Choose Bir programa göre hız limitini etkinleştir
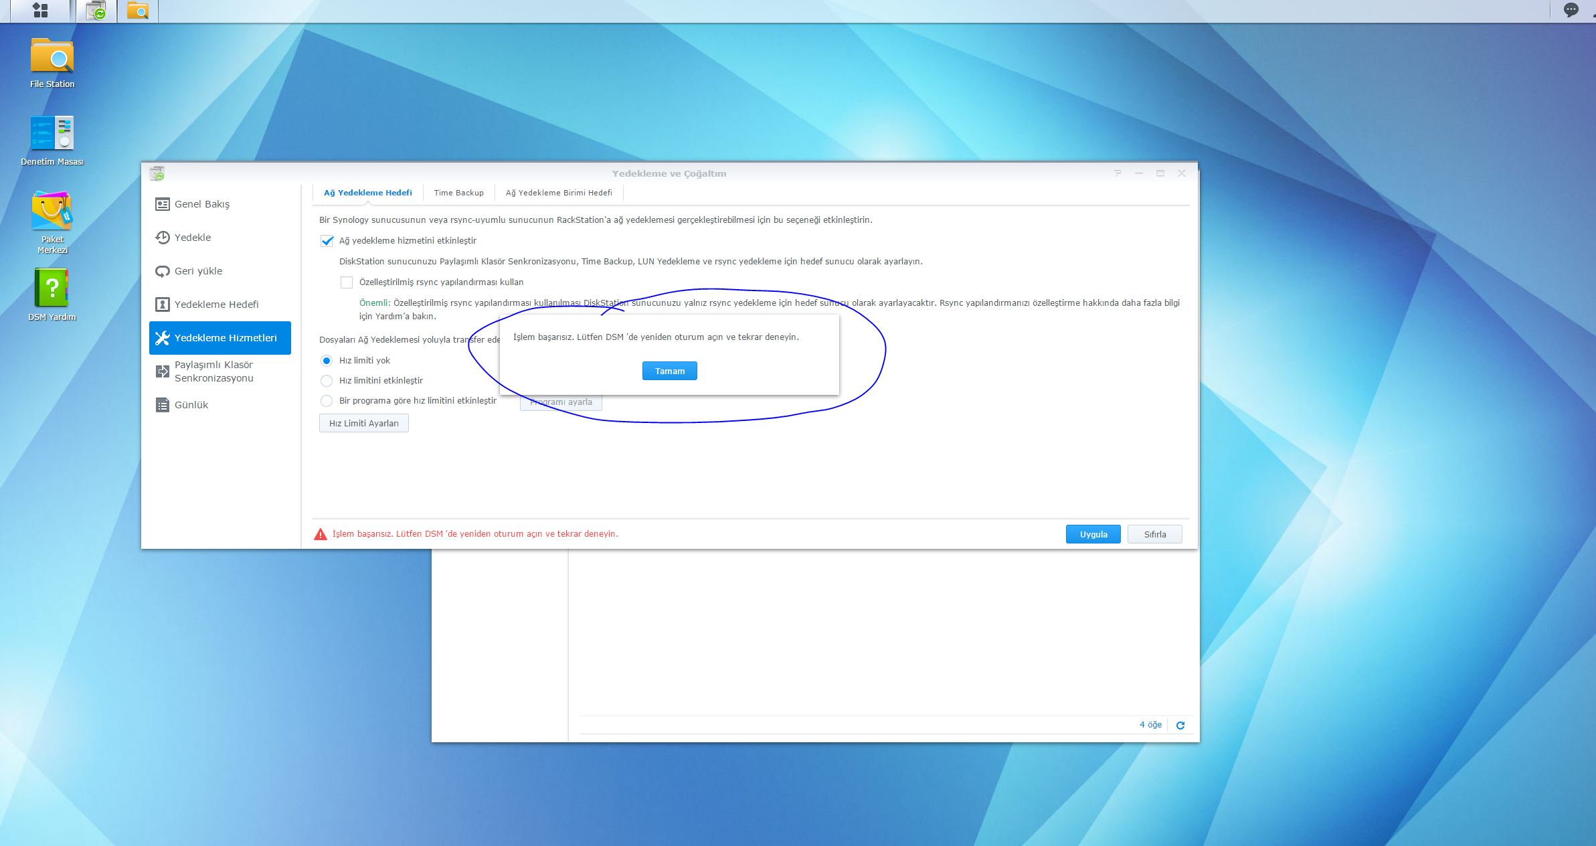This screenshot has height=846, width=1596. [327, 401]
